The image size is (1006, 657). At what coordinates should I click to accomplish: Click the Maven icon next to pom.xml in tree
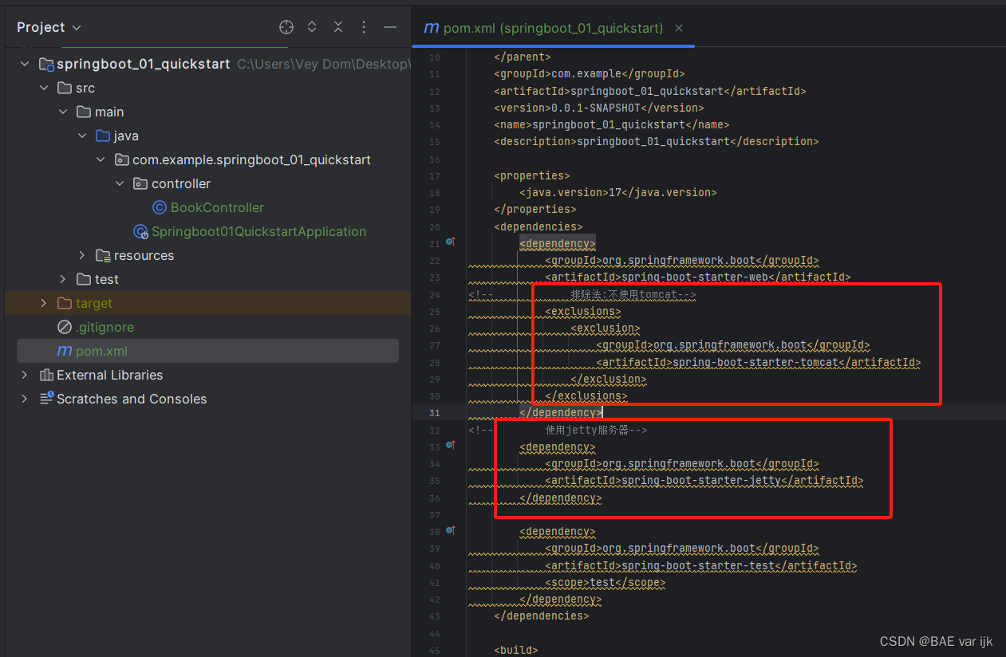click(62, 351)
